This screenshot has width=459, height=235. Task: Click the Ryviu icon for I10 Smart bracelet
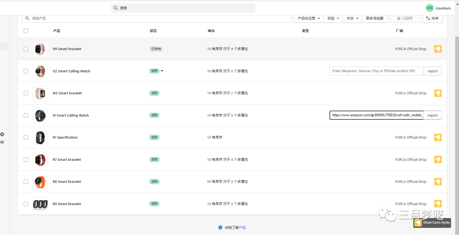click(438, 49)
